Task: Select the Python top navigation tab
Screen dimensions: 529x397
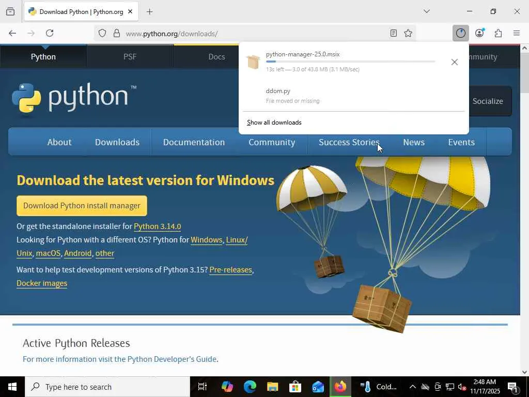Action: pos(43,57)
